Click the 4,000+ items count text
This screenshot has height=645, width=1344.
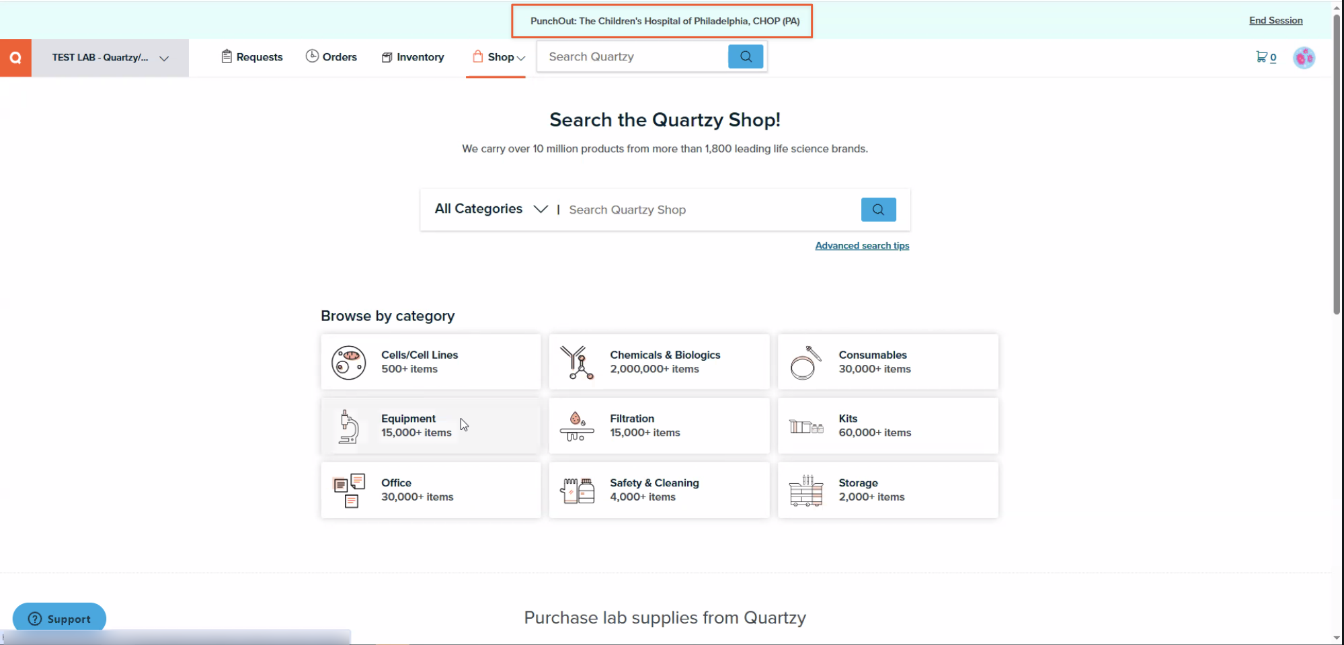(643, 497)
